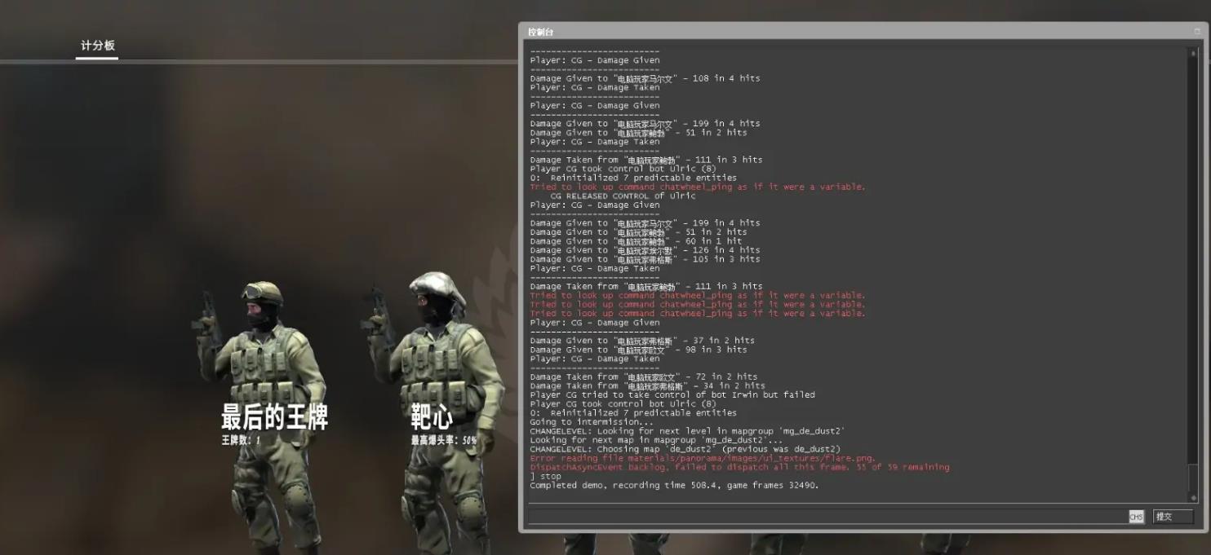1211x555 pixels.
Task: Click the 'Damage Taken 72 in 2 hits' line
Action: pyautogui.click(x=644, y=377)
